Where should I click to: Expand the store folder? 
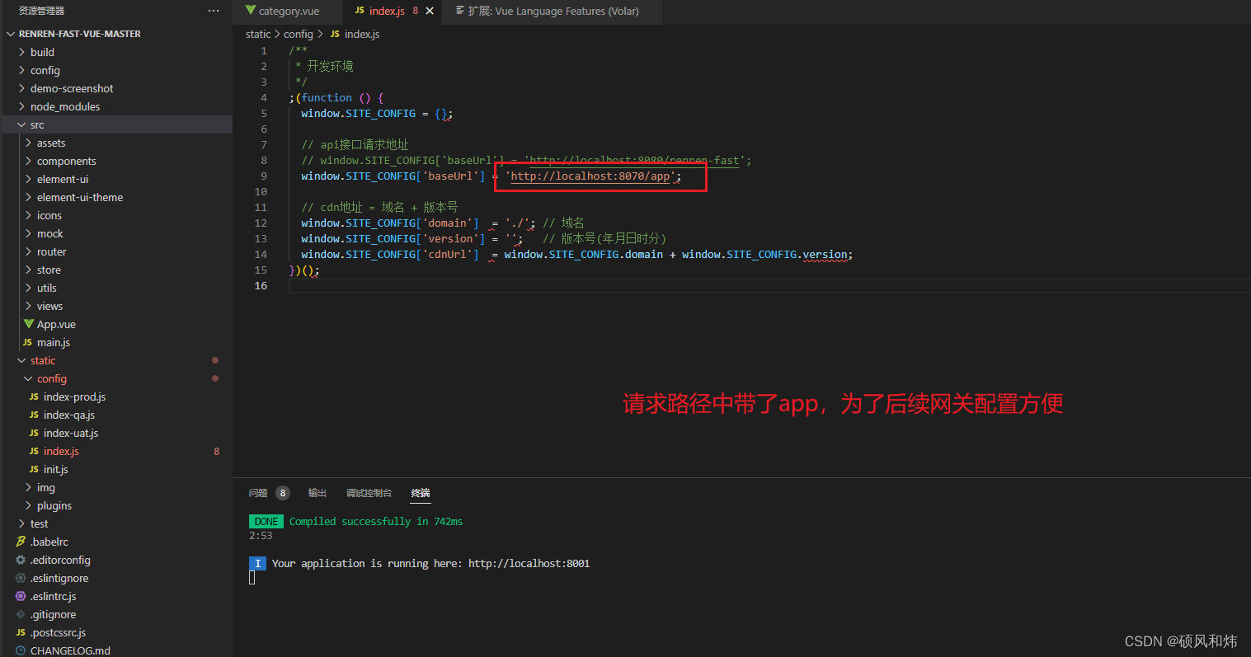tap(49, 270)
